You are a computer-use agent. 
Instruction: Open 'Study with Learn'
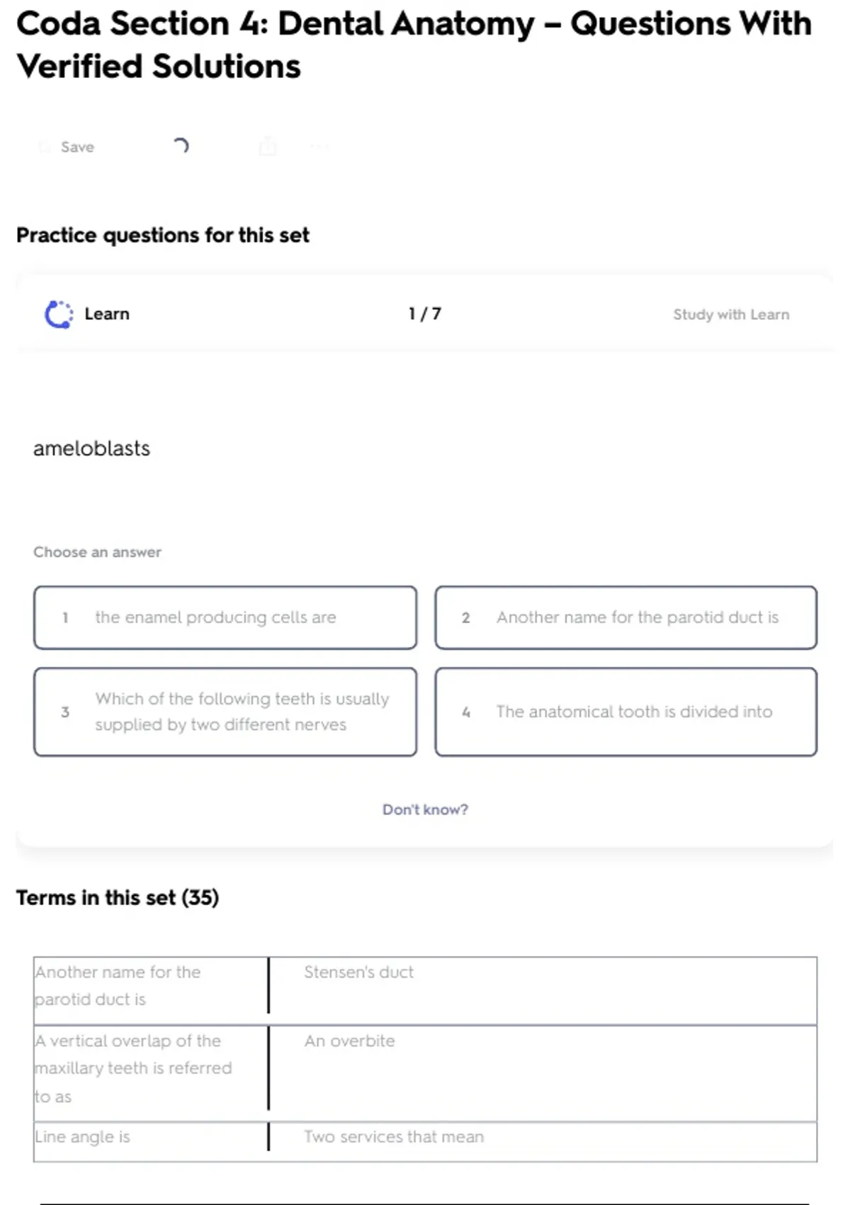point(730,314)
